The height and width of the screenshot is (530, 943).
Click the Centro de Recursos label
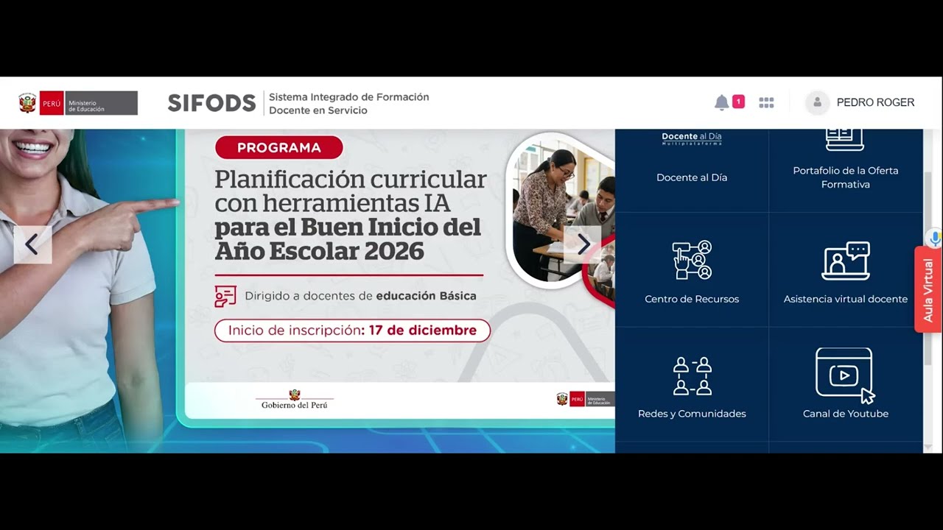pos(692,299)
